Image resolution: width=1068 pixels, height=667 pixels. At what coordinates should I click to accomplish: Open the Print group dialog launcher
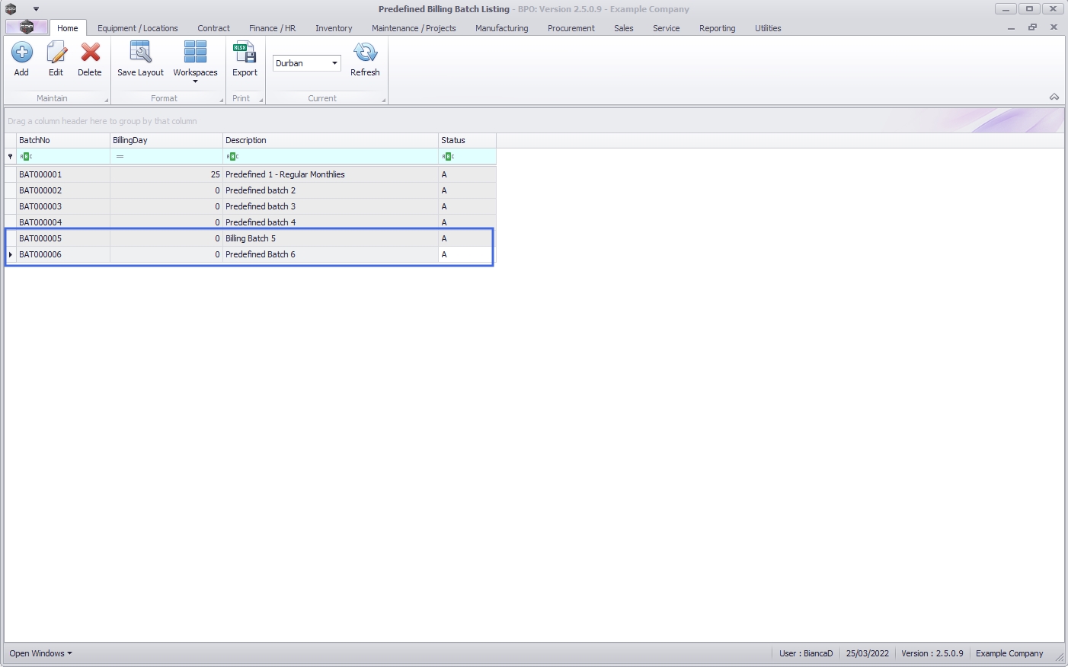(x=261, y=100)
